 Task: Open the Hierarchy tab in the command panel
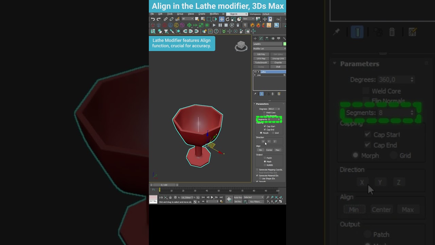[267, 38]
